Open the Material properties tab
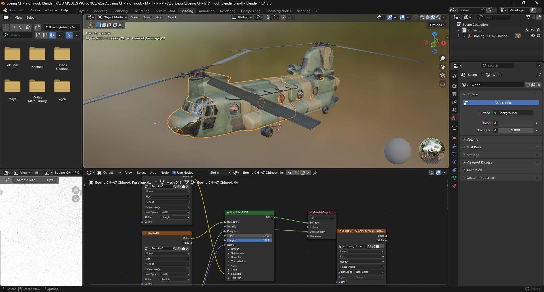544x292 pixels. 454,186
